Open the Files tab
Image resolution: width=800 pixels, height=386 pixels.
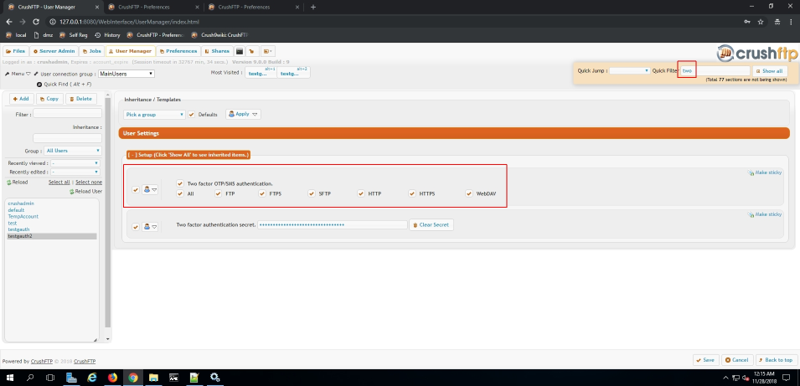[16, 52]
